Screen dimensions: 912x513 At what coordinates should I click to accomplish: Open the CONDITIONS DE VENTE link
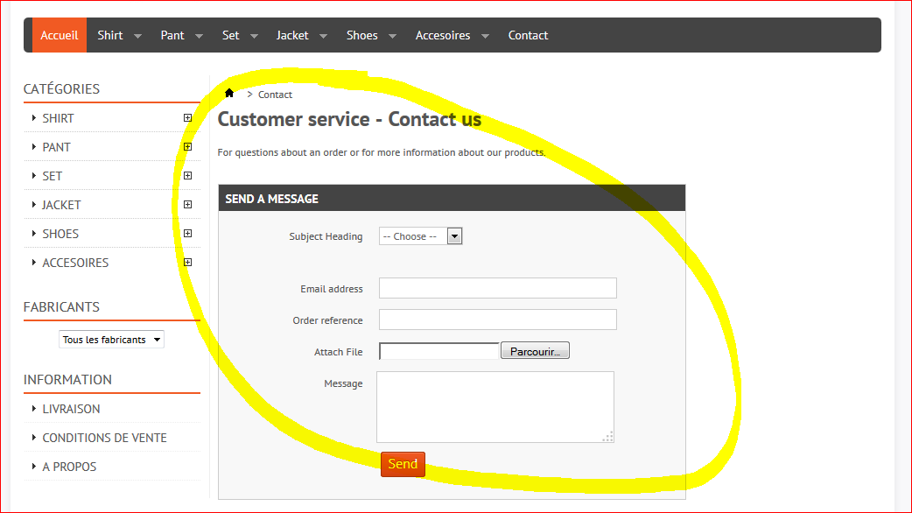(105, 438)
